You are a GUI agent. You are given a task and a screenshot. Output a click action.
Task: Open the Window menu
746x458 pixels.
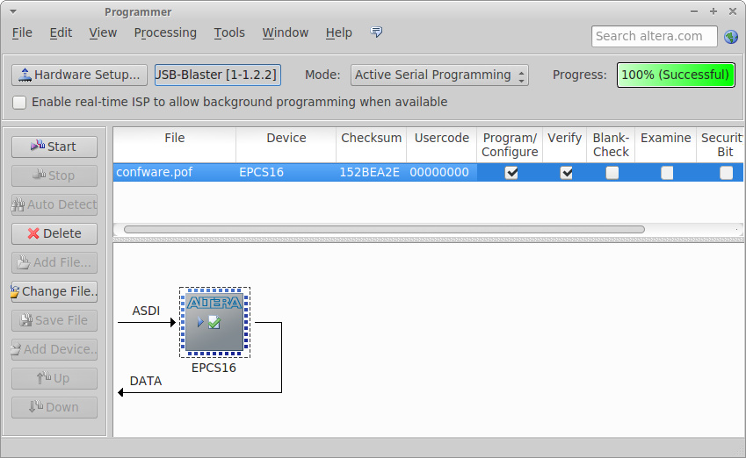tap(285, 32)
